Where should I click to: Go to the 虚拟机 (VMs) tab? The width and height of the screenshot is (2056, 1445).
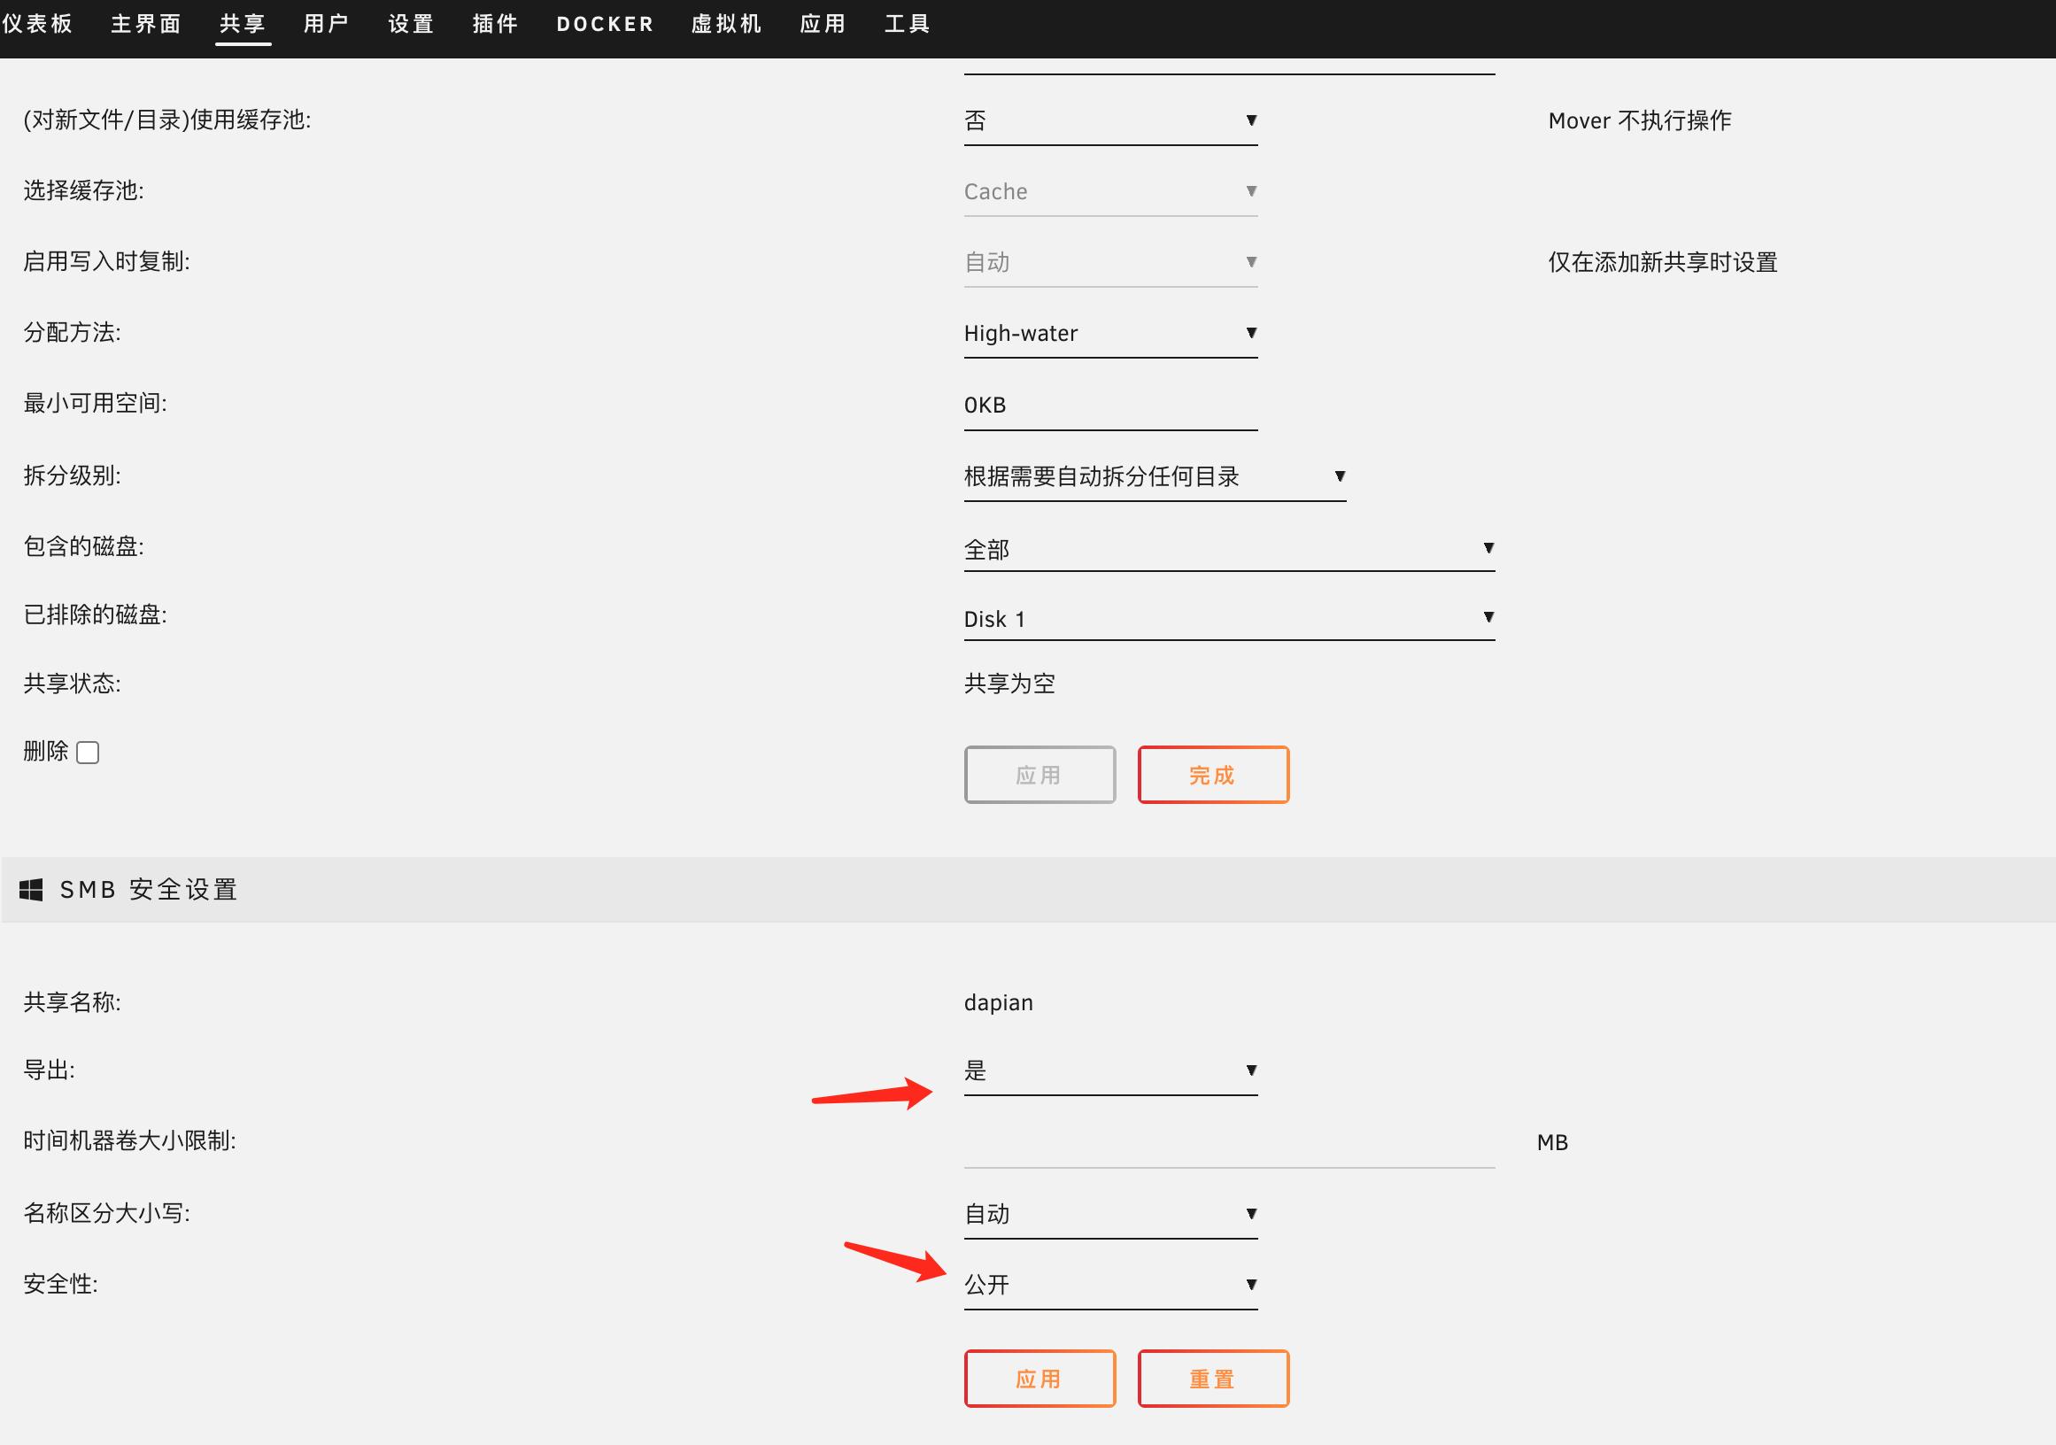(726, 24)
